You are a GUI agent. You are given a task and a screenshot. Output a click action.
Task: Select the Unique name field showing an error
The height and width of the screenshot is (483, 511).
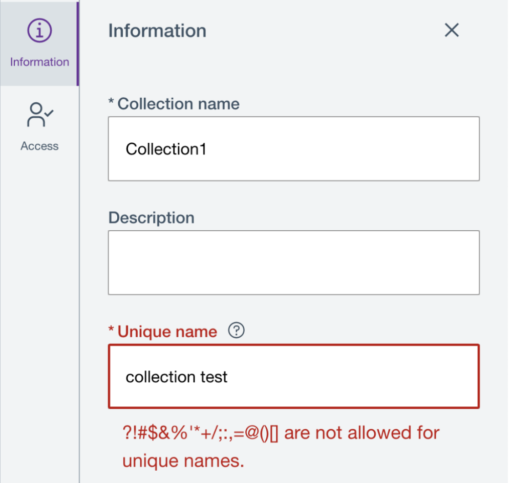pyautogui.click(x=293, y=377)
